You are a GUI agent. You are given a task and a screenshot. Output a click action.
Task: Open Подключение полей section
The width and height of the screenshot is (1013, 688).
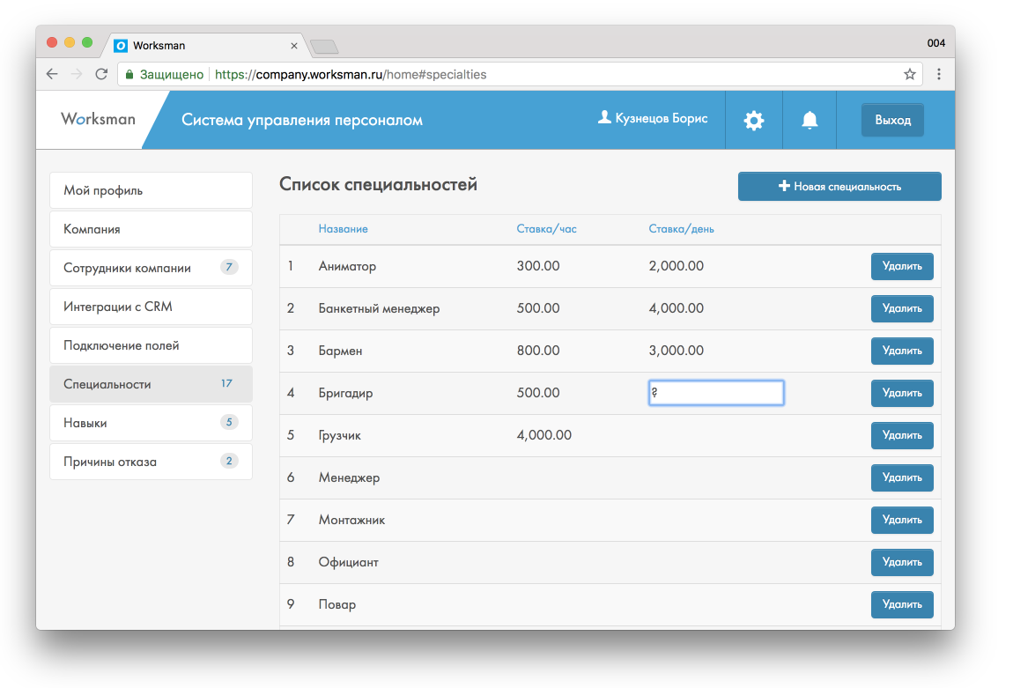[151, 345]
